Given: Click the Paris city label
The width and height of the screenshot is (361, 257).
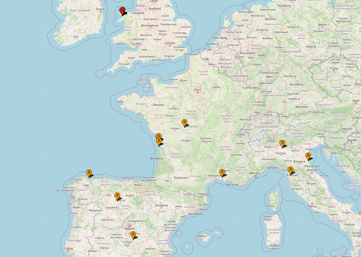Looking at the screenshot, I should coord(198,90).
